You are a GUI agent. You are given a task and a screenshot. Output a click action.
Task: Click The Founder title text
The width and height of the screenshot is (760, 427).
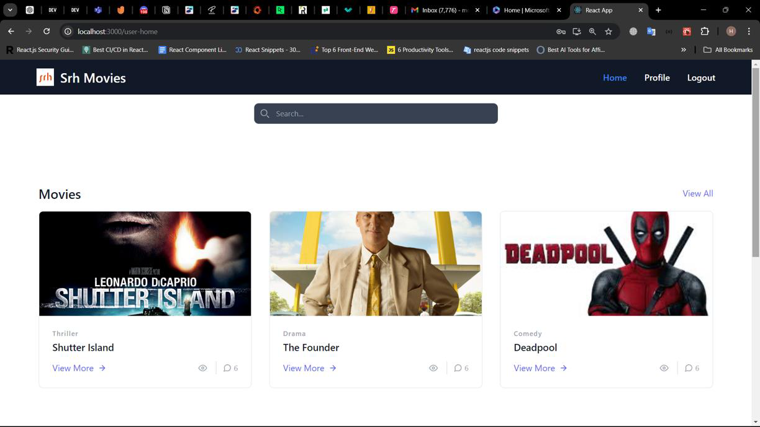[311, 348]
